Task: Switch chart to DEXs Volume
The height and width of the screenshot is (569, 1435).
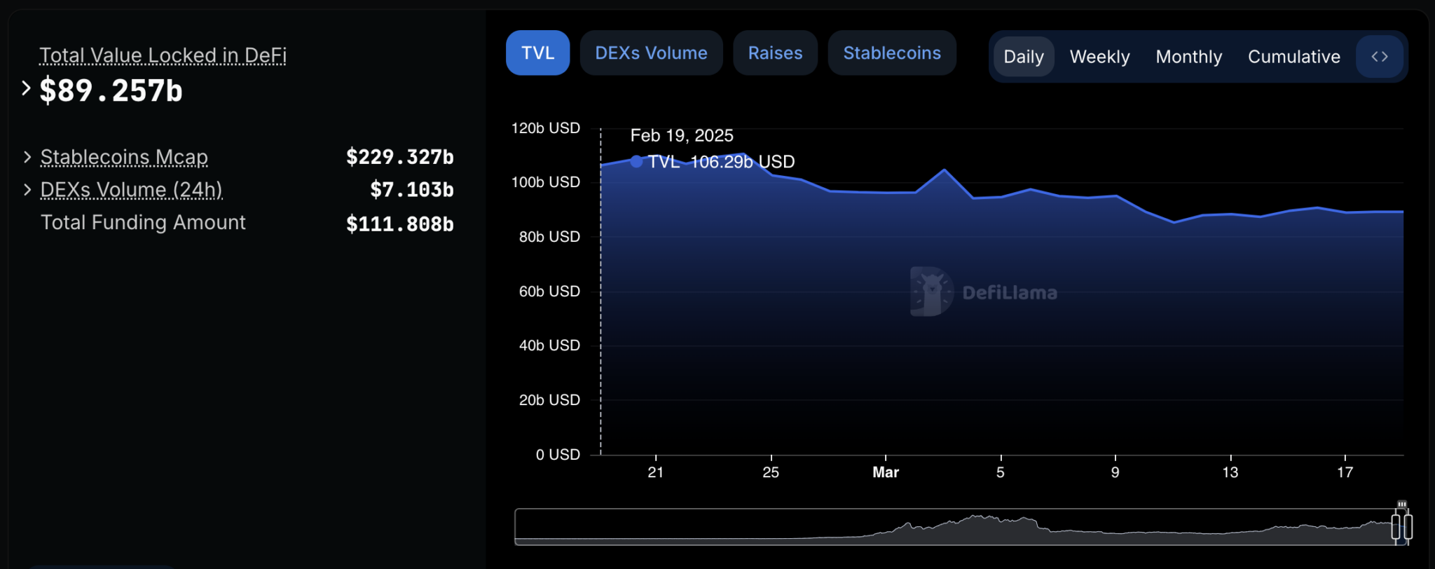Action: [x=651, y=53]
